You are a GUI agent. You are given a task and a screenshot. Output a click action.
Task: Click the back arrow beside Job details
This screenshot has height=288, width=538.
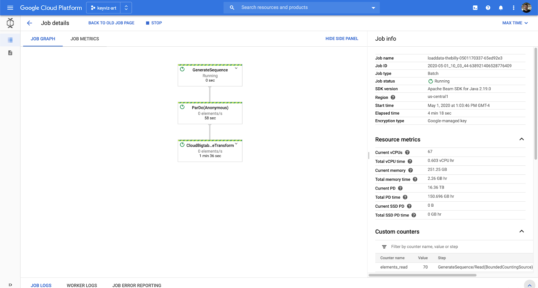click(30, 23)
